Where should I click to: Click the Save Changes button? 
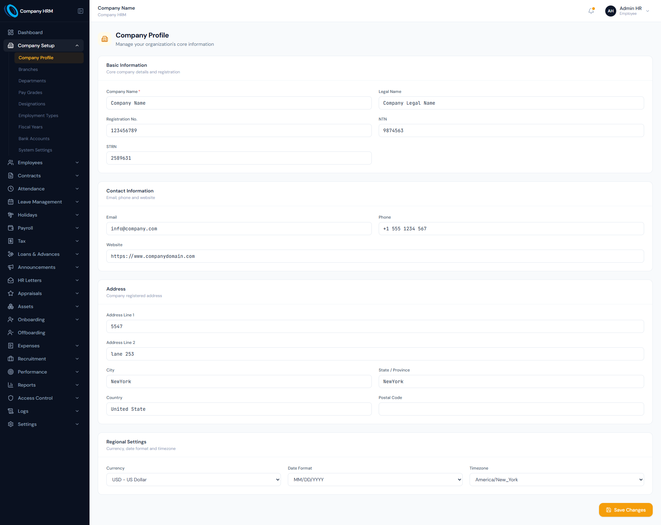pos(626,510)
